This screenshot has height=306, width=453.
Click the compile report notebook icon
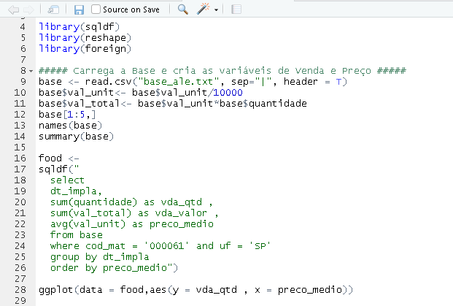click(x=236, y=9)
